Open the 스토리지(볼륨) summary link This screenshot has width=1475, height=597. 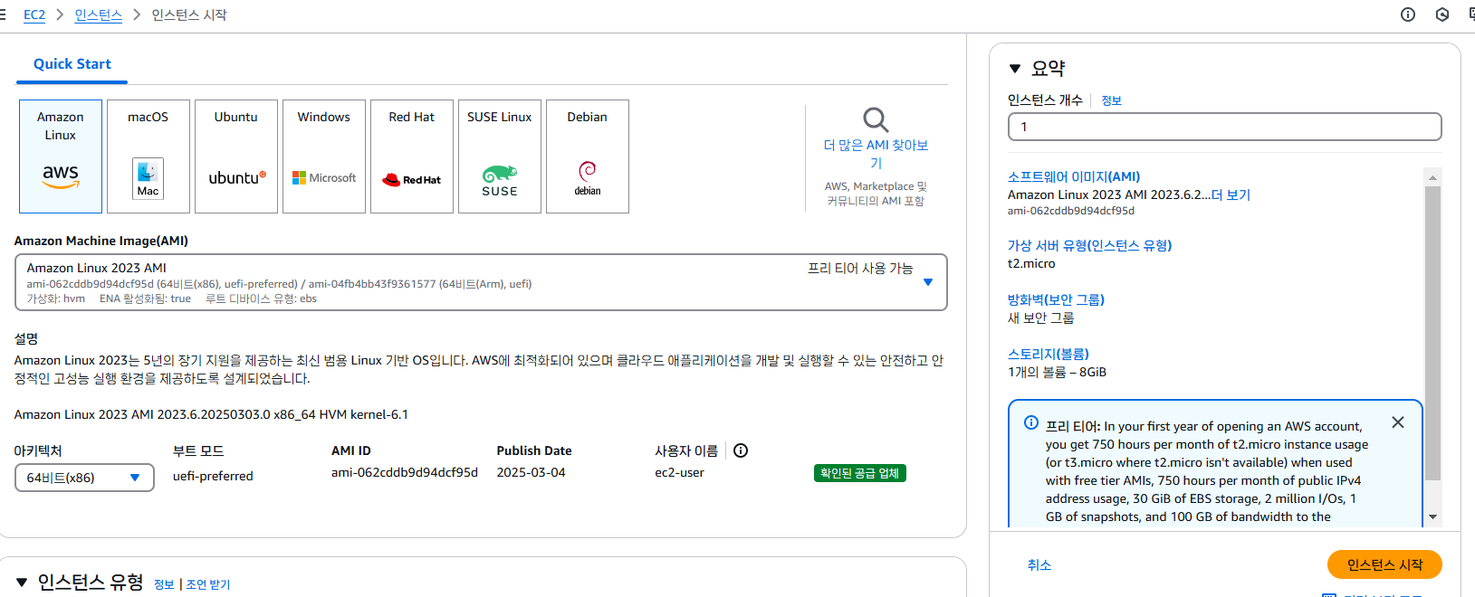coord(1049,354)
